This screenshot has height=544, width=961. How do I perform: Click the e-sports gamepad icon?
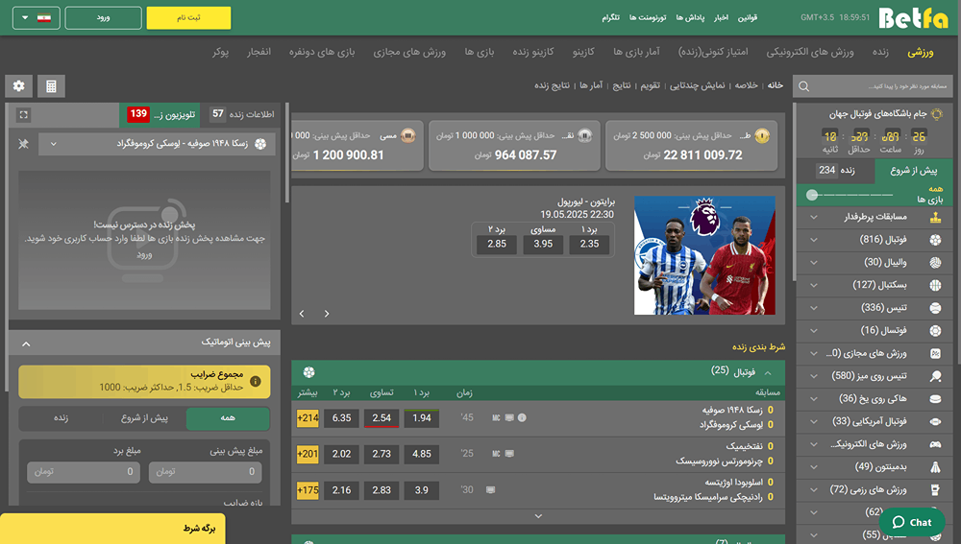coord(935,444)
